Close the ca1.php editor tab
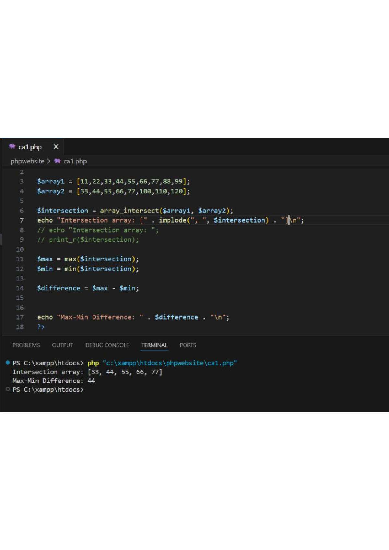389x550 pixels. (56, 147)
